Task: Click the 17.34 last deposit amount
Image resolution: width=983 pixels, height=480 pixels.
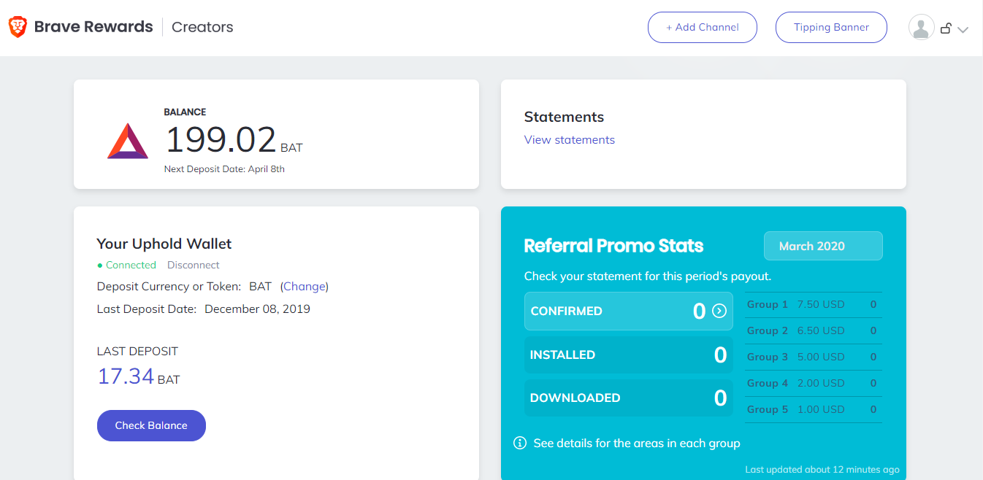Action: (126, 376)
